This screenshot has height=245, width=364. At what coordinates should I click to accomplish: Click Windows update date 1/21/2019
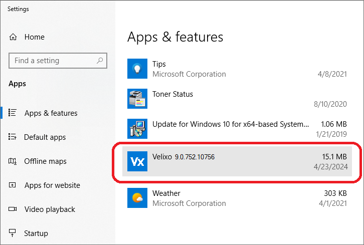[x=331, y=134]
